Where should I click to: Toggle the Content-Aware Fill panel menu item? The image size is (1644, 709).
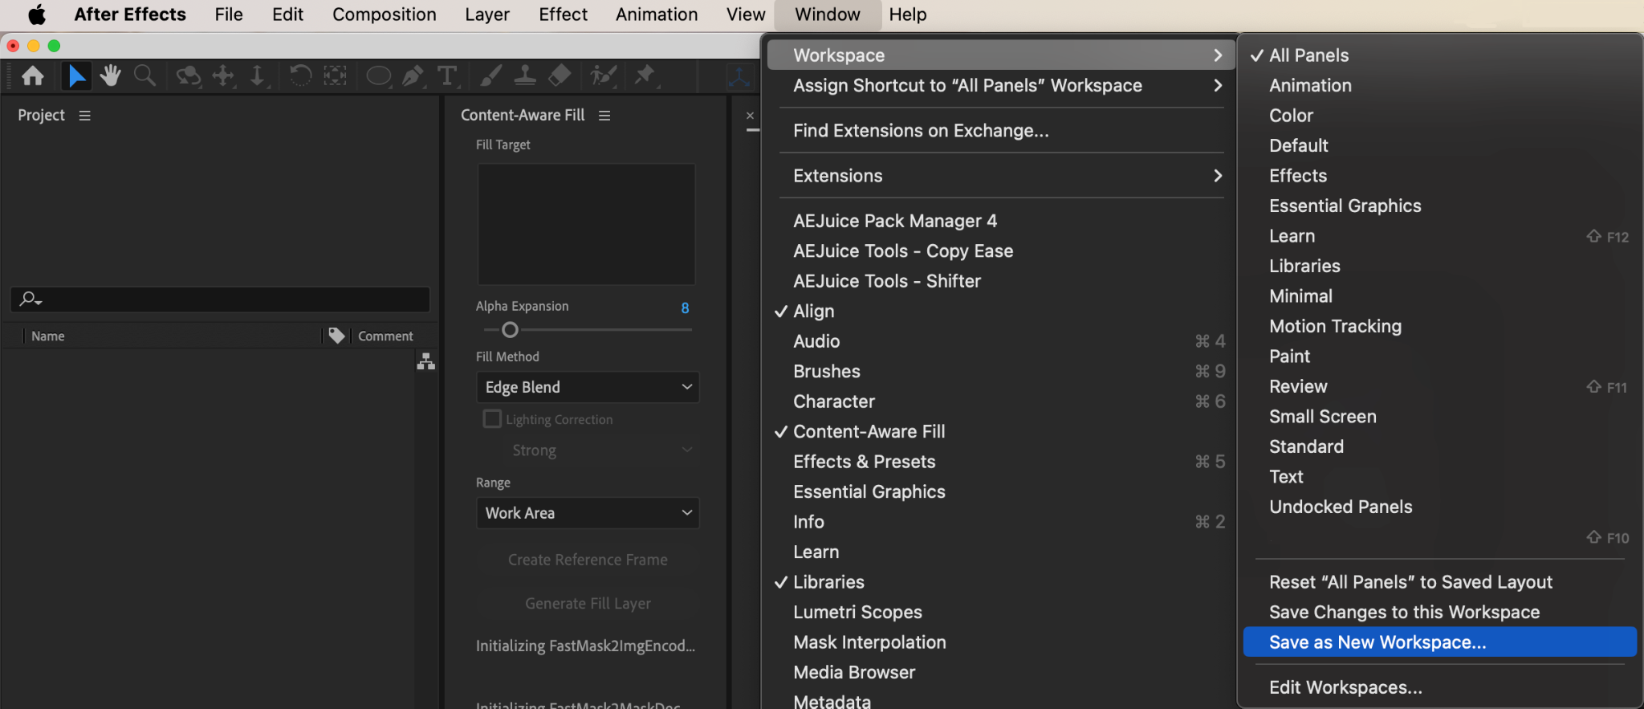tap(869, 432)
